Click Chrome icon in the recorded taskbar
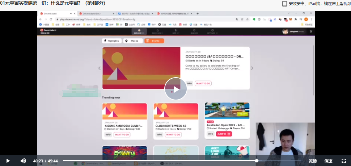The image size is (351, 166). pyautogui.click(x=83, y=163)
